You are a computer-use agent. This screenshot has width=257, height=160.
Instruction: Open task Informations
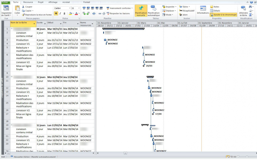pos(203,10)
